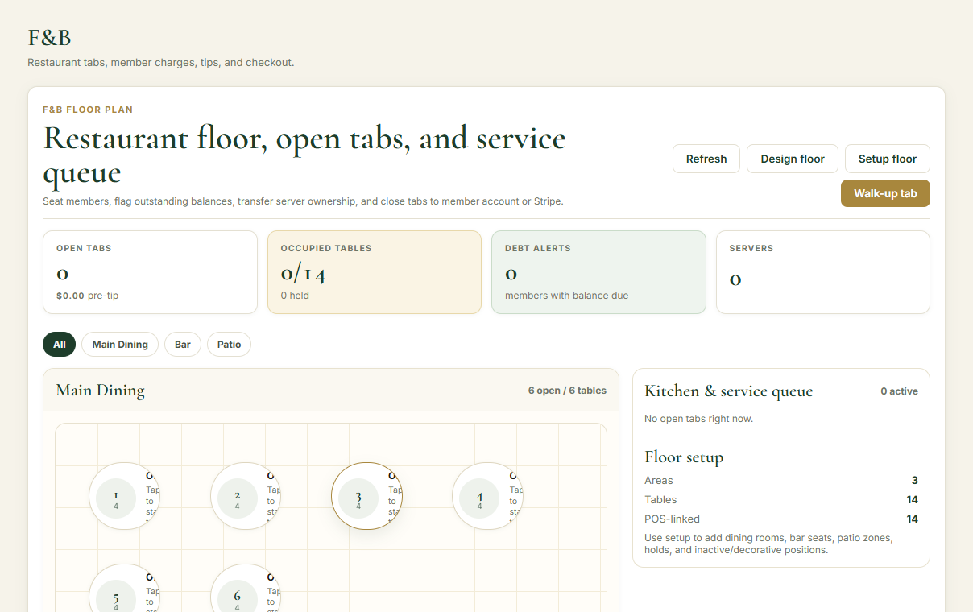Select table 3 on floor plan

click(366, 497)
